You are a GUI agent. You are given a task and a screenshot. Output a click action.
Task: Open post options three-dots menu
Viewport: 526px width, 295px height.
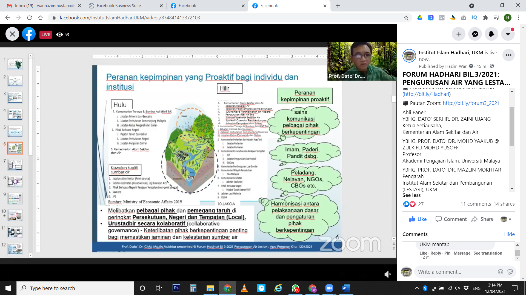[x=508, y=55]
